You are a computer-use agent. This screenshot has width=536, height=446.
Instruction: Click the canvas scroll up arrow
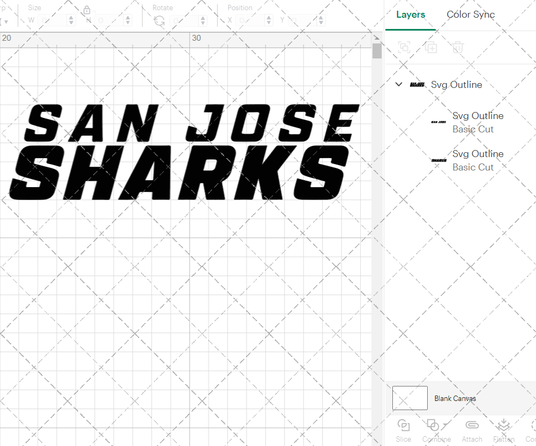(x=377, y=38)
